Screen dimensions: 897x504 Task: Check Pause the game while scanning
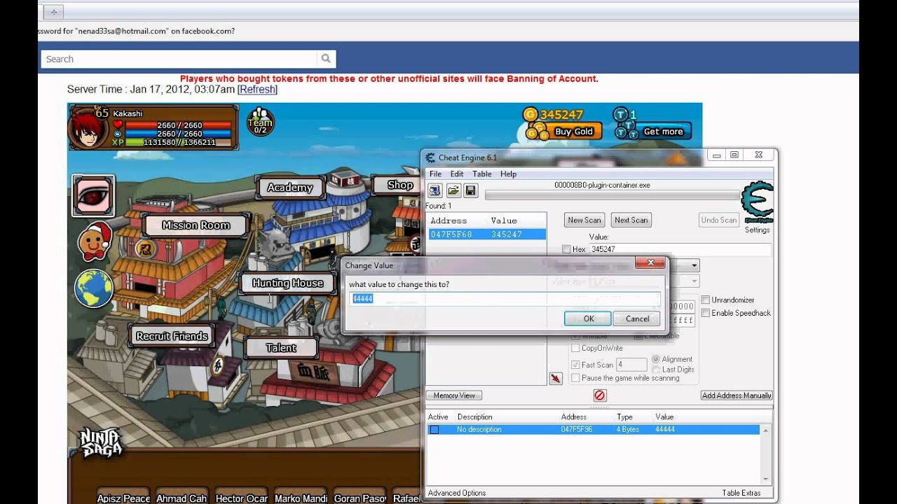pos(575,378)
